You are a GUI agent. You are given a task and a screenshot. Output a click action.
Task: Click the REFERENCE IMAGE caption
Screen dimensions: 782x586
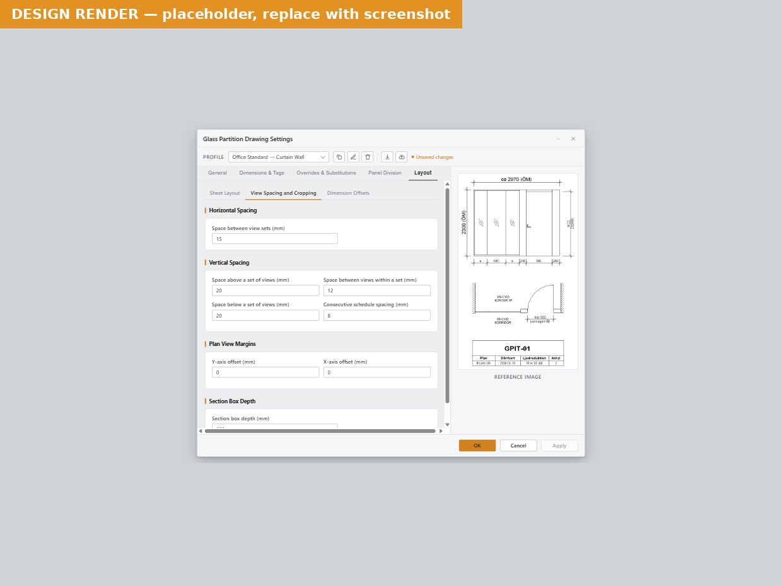coord(518,377)
